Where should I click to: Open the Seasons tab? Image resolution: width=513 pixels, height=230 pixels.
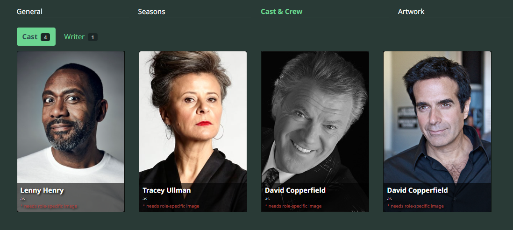[x=151, y=12]
